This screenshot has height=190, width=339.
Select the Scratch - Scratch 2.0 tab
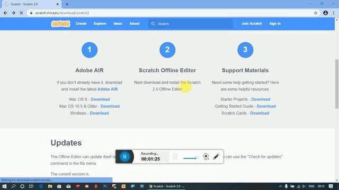[31, 4]
